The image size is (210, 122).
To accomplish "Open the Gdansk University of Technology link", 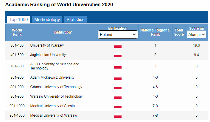I will 56,87.
